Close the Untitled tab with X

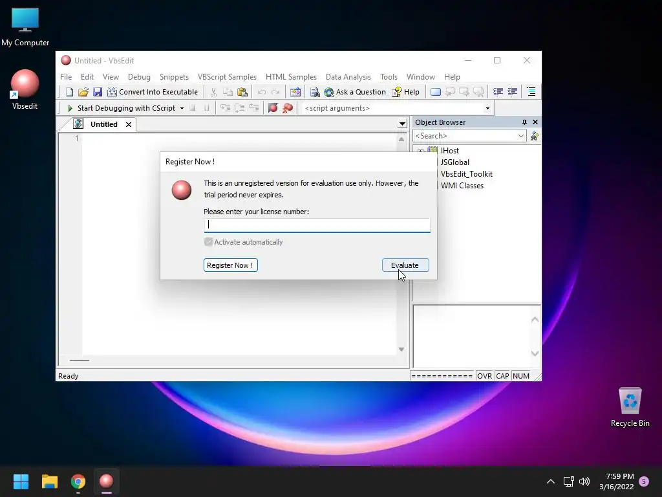point(129,124)
